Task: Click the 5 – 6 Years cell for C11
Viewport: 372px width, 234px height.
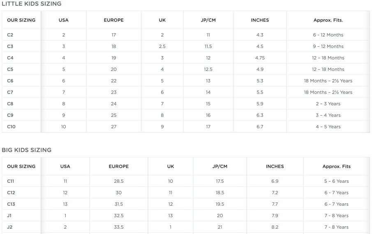Action: [336, 181]
